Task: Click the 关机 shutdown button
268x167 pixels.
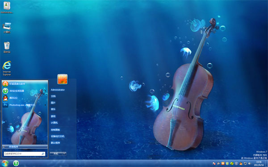Action: pos(56,154)
